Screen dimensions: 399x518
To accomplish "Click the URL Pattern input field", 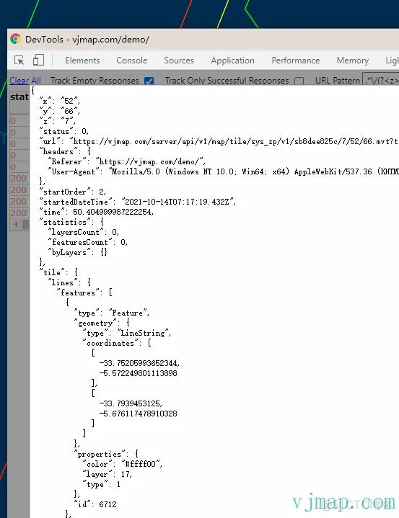I will tap(380, 80).
